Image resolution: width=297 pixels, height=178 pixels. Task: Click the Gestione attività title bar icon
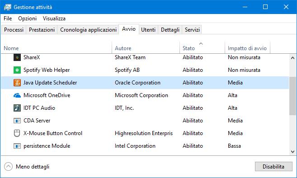point(8,7)
